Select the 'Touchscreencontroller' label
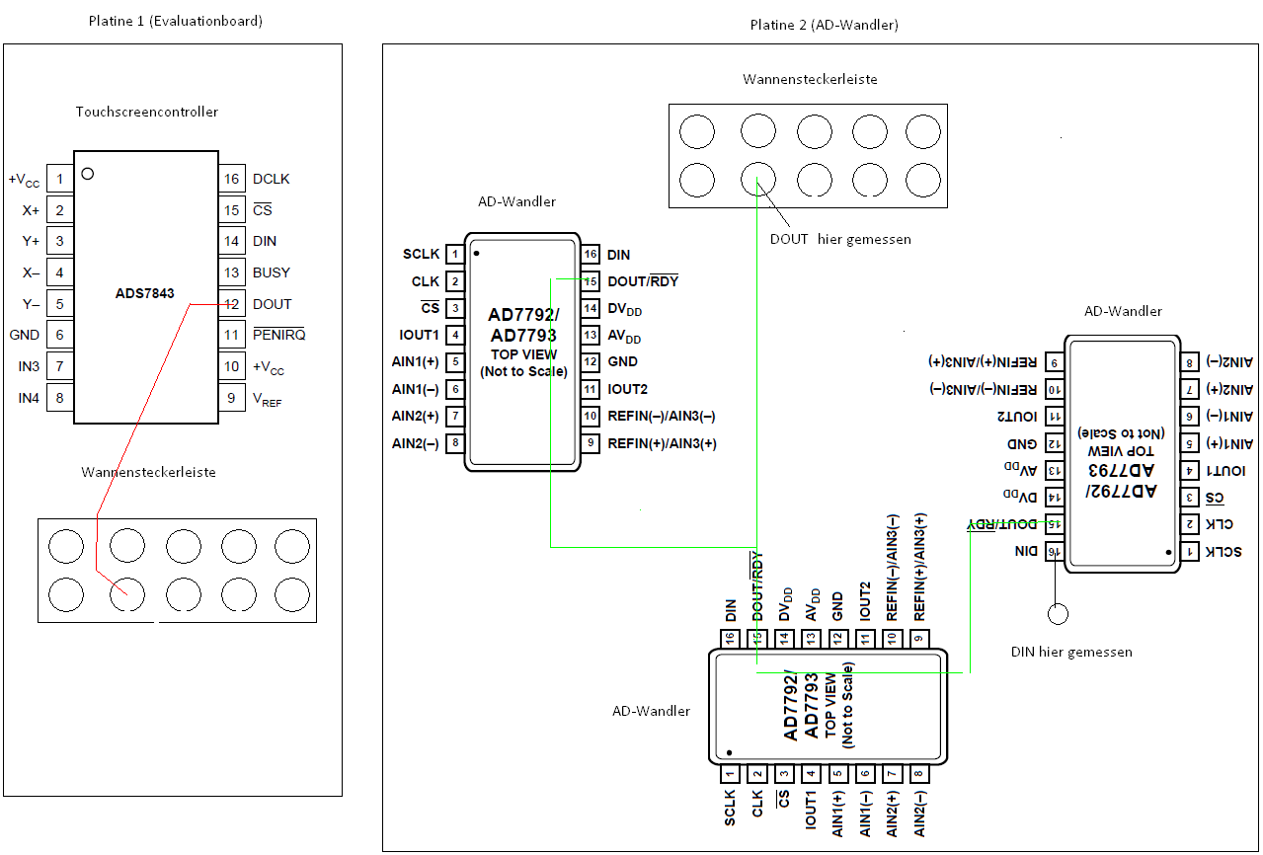 coord(147,112)
